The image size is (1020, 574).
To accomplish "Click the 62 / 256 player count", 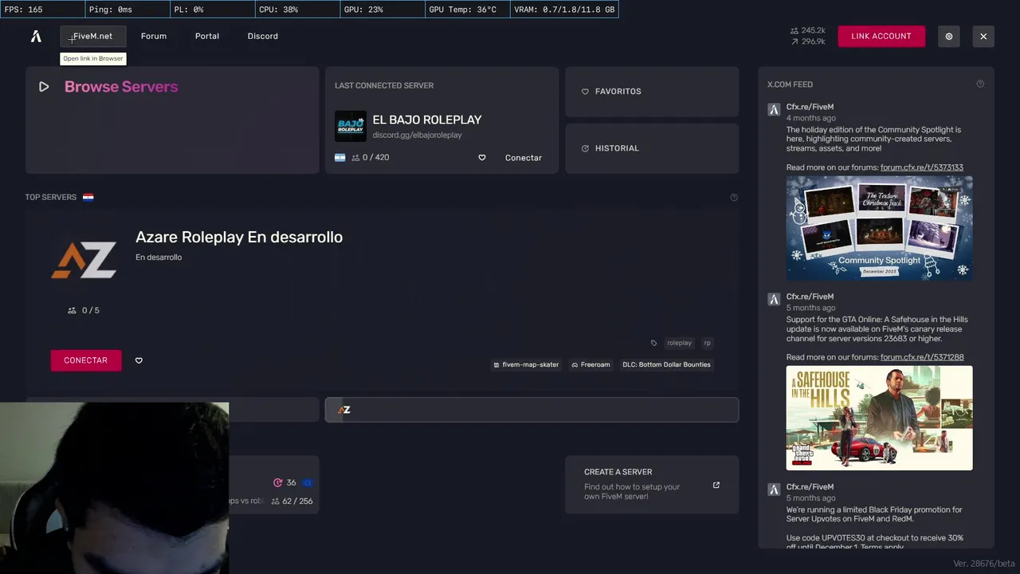I will pyautogui.click(x=292, y=501).
